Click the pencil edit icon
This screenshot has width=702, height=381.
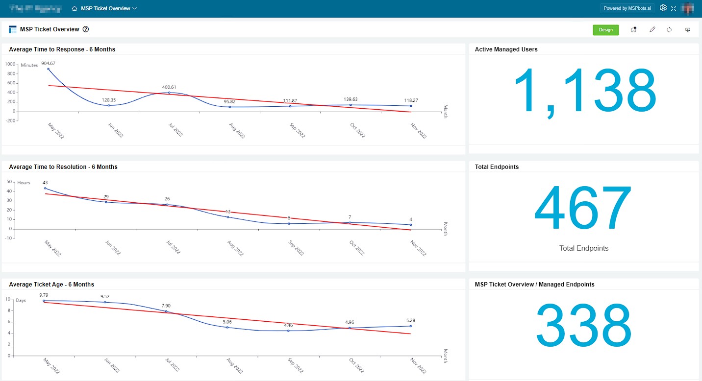point(652,30)
